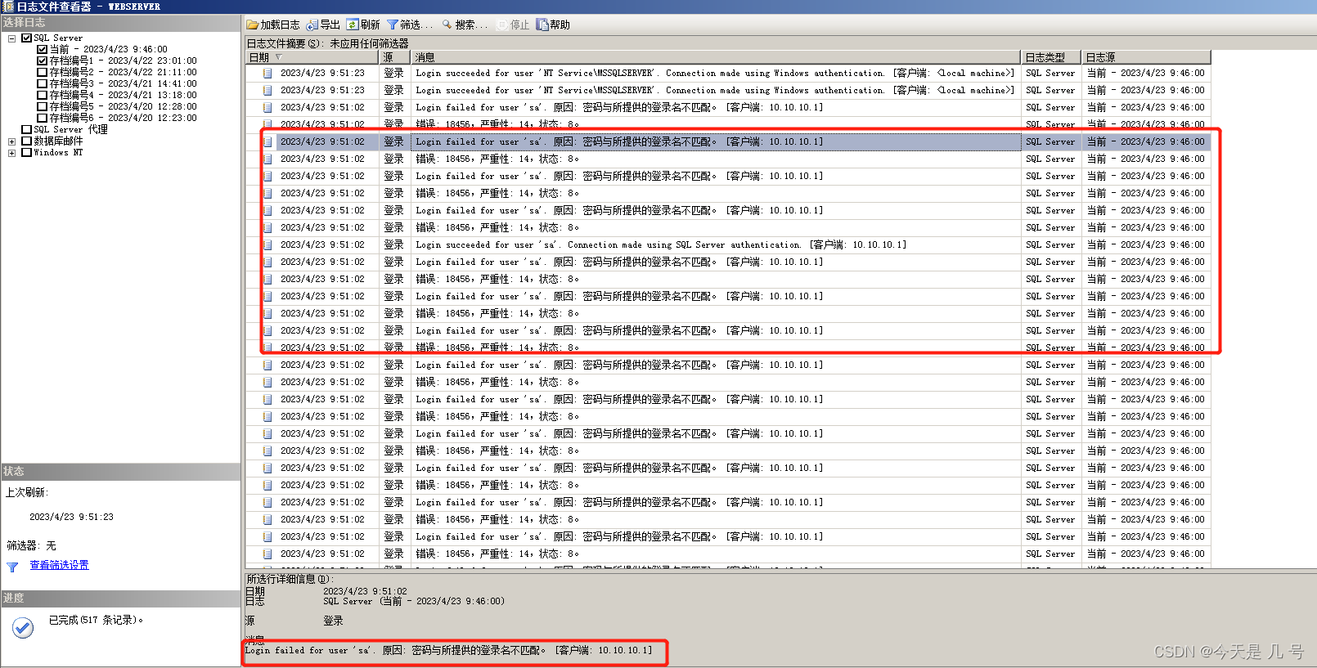
Task: Sort by the 日志源 column header
Action: [x=1146, y=57]
